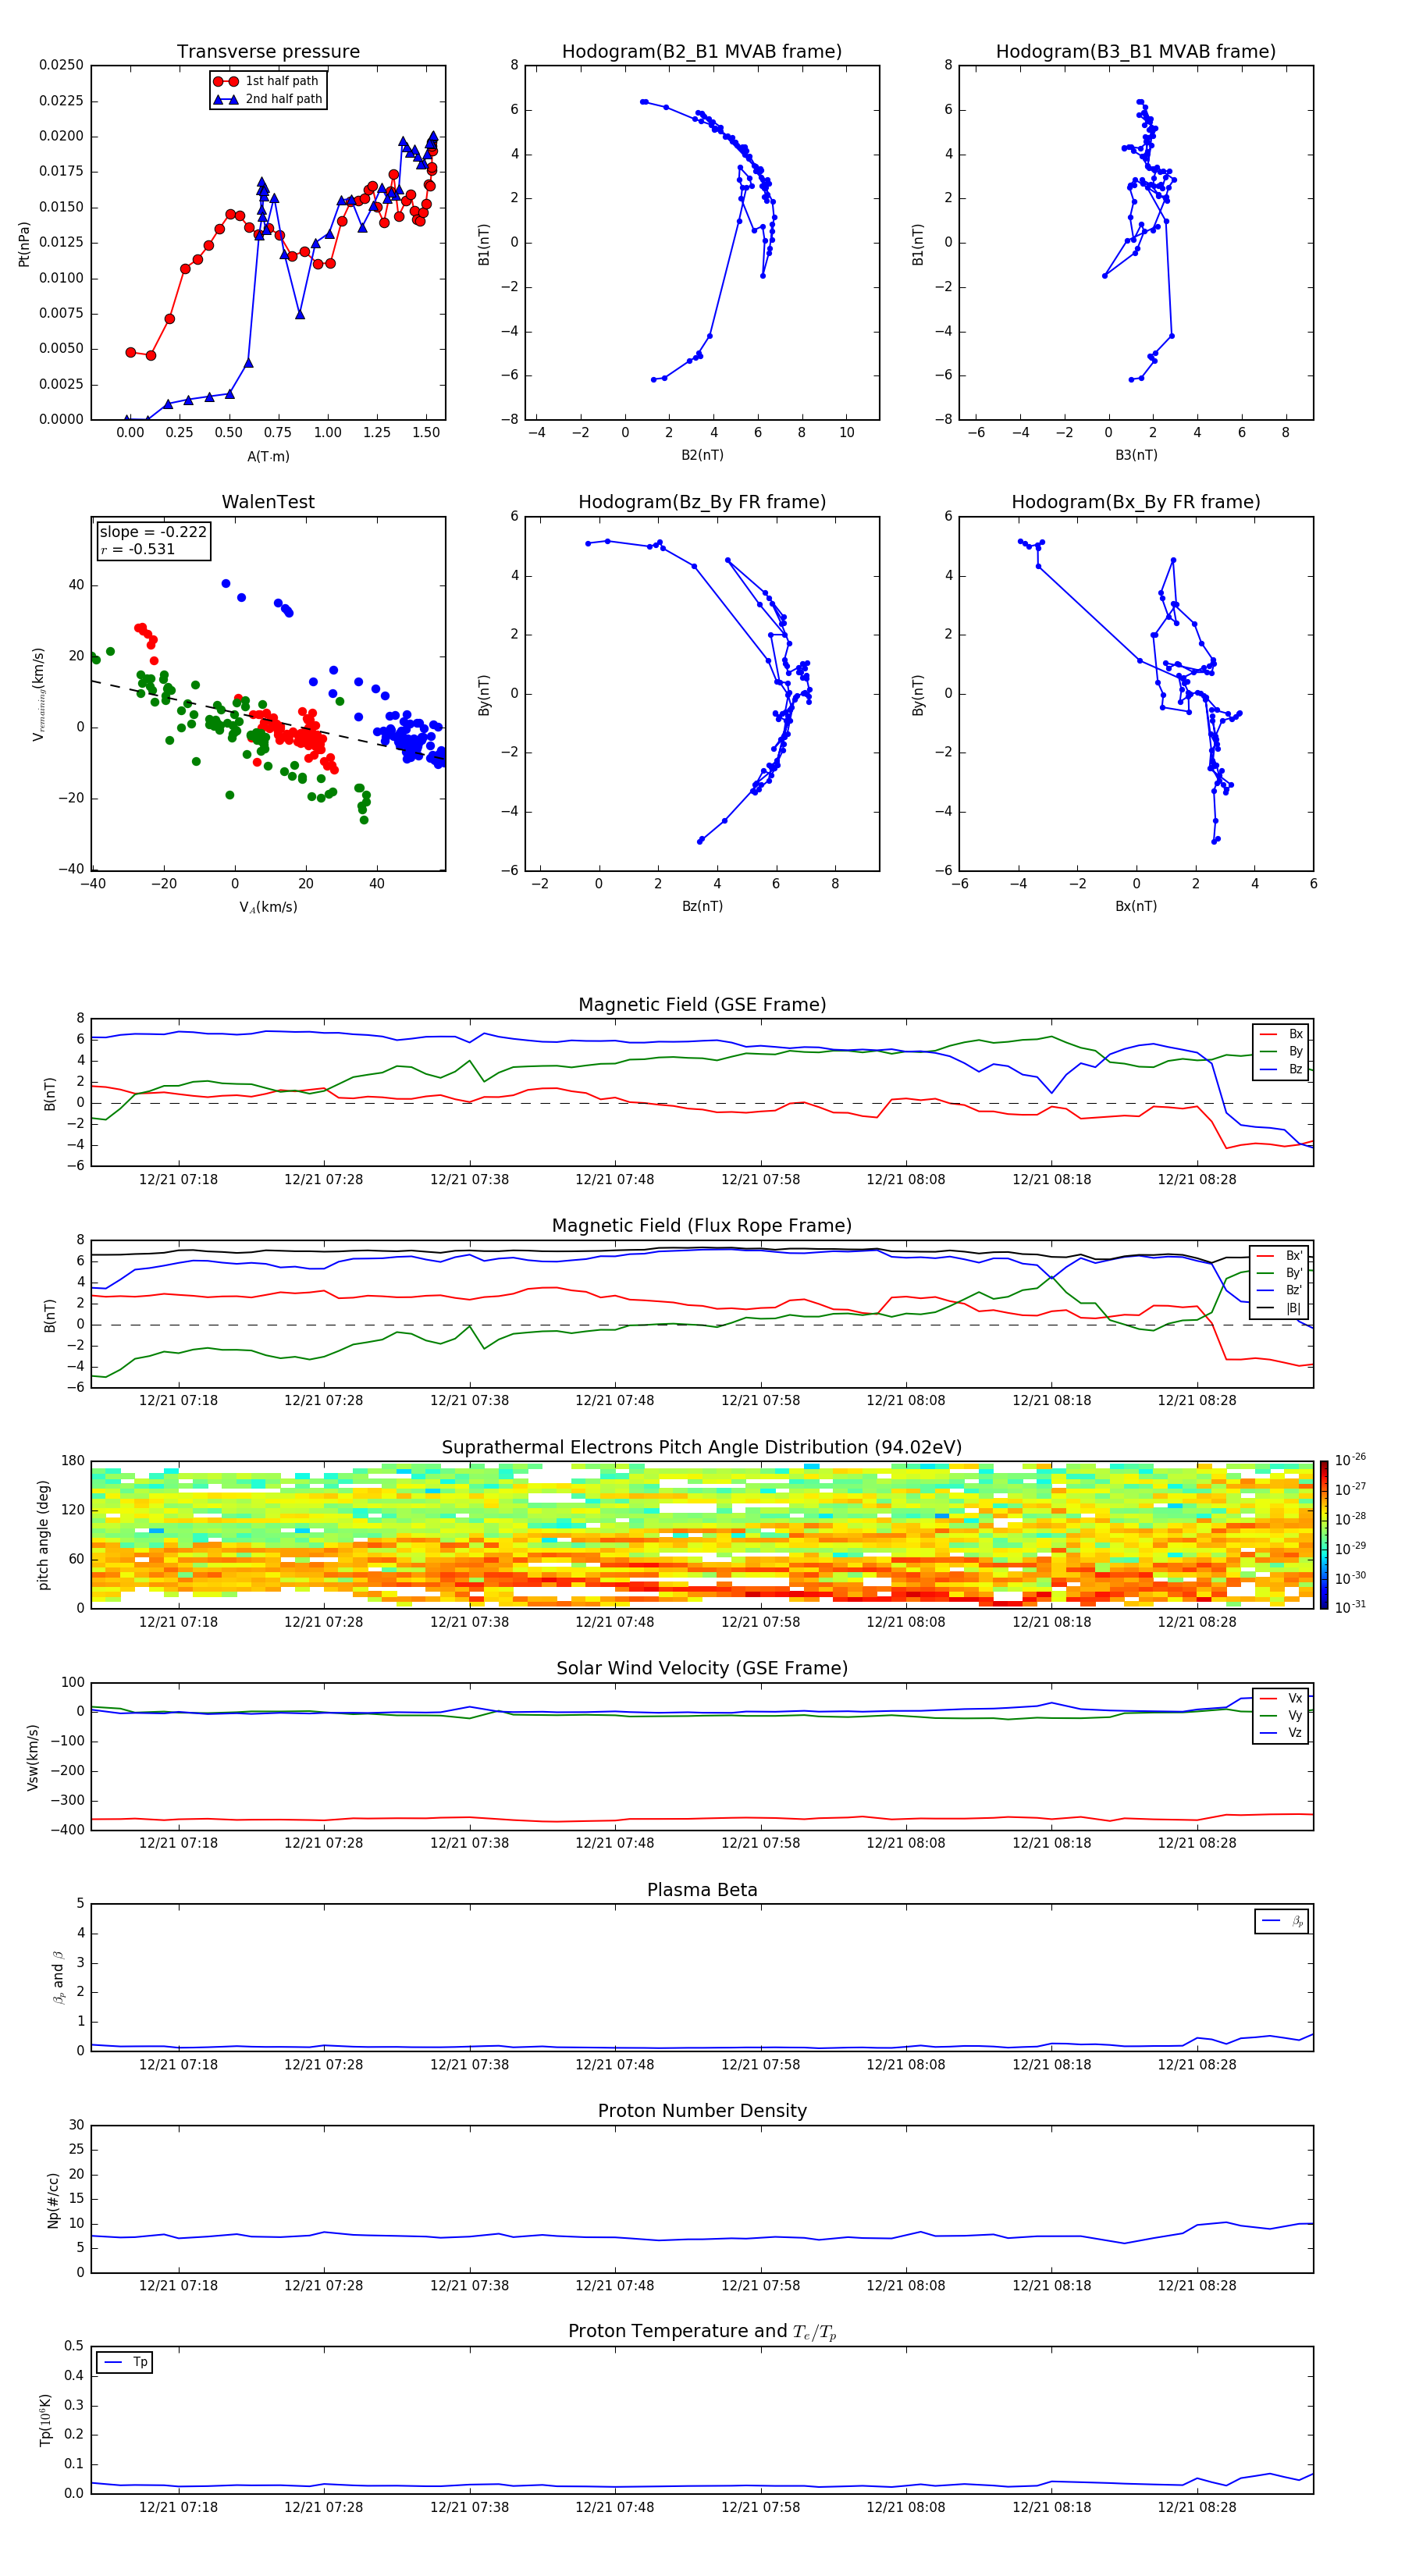The image size is (1405, 2576).
Task: Select the By' legend entry in Flux Rope plot
Action: click(x=1280, y=1273)
